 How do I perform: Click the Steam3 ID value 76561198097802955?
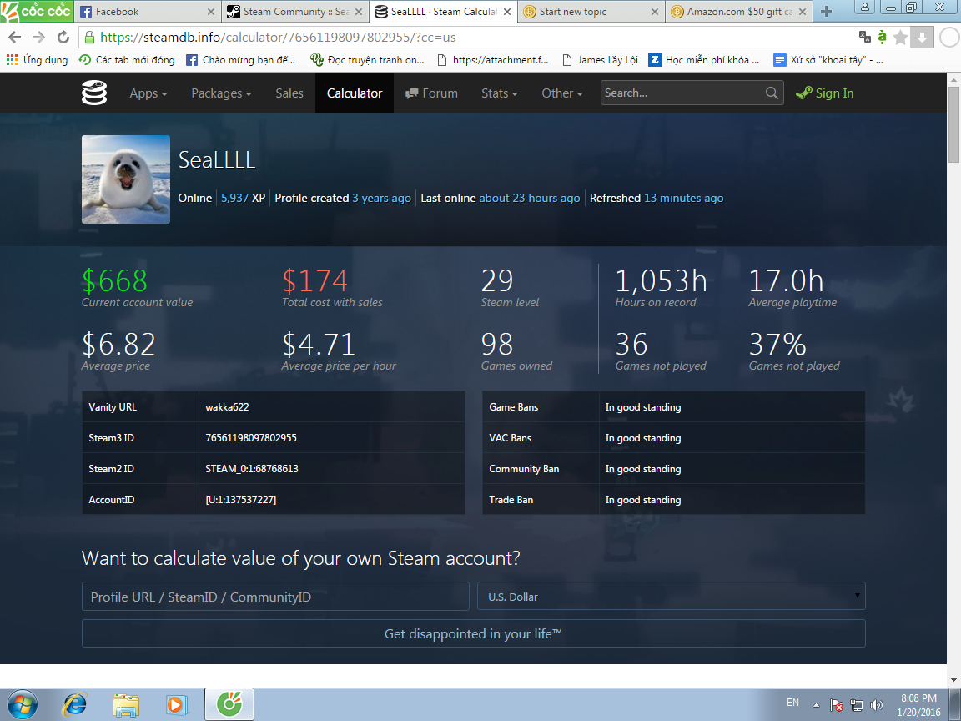250,438
